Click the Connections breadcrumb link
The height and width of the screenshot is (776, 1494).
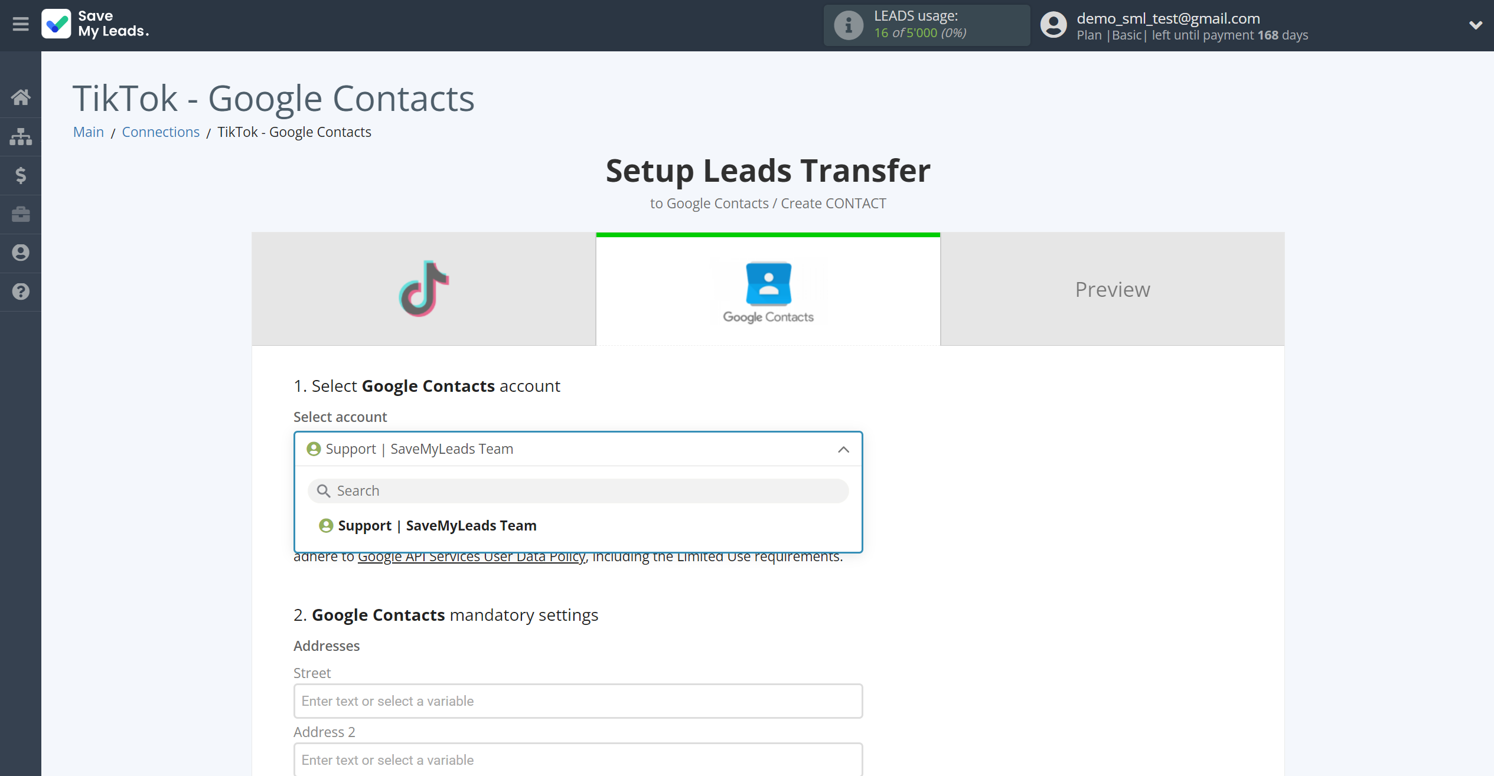161,132
